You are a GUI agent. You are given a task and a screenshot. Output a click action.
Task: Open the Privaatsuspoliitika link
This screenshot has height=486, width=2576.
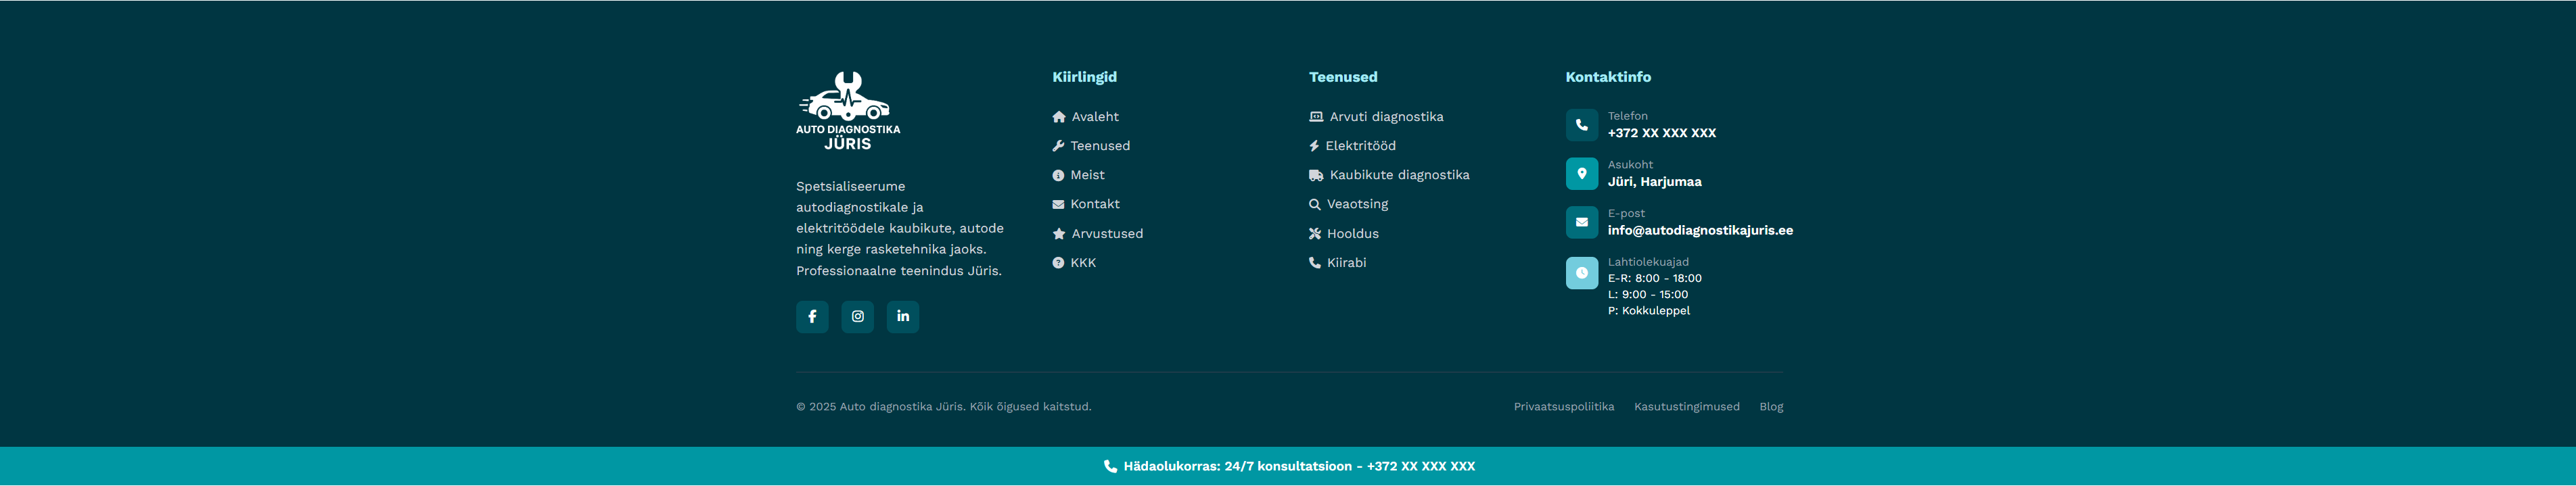[x=1564, y=407]
